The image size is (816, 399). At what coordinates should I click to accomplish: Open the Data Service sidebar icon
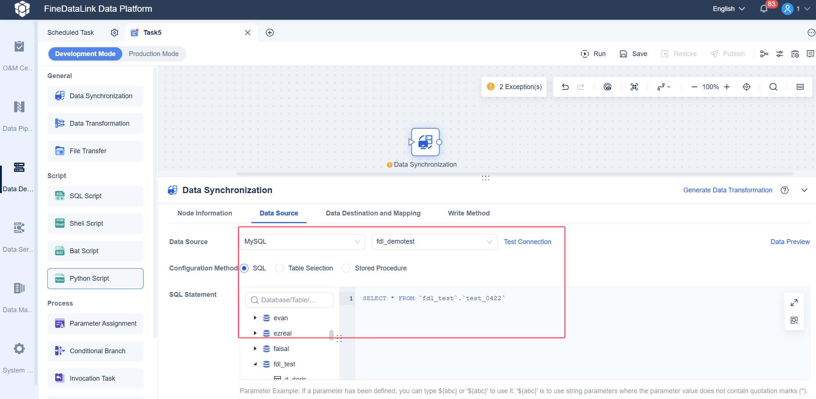coord(19,228)
